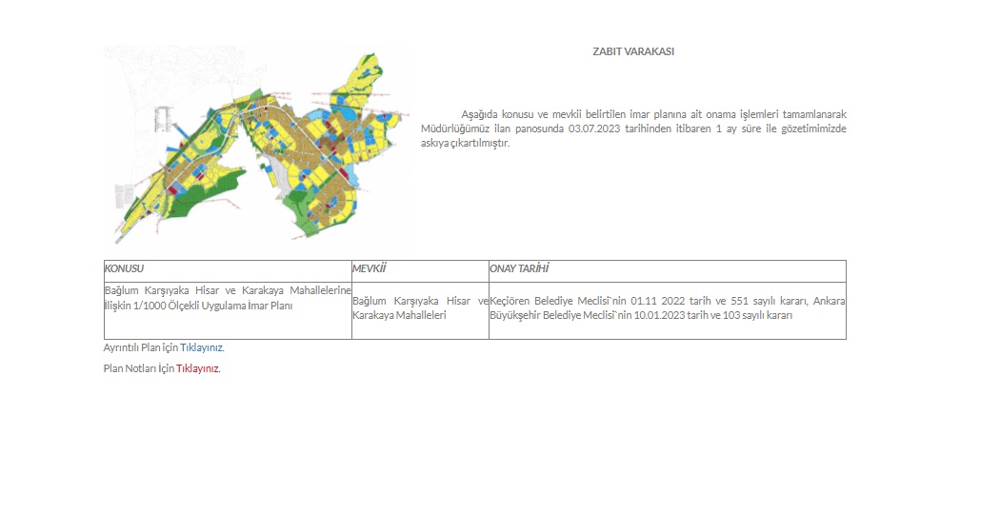Select the Keçiören Belediye Meclisi decision cell
Image resolution: width=1000 pixels, height=514 pixels.
tap(667, 310)
